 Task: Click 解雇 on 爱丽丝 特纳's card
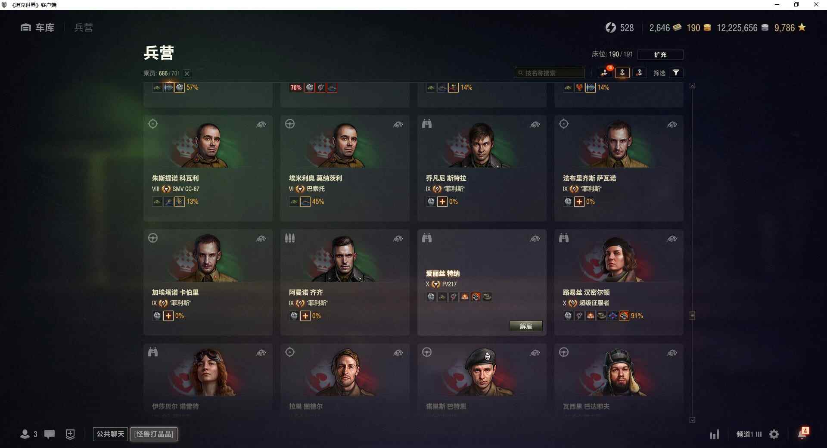point(525,326)
